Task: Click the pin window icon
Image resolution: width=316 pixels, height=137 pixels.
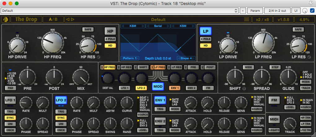Action: (x=311, y=3)
